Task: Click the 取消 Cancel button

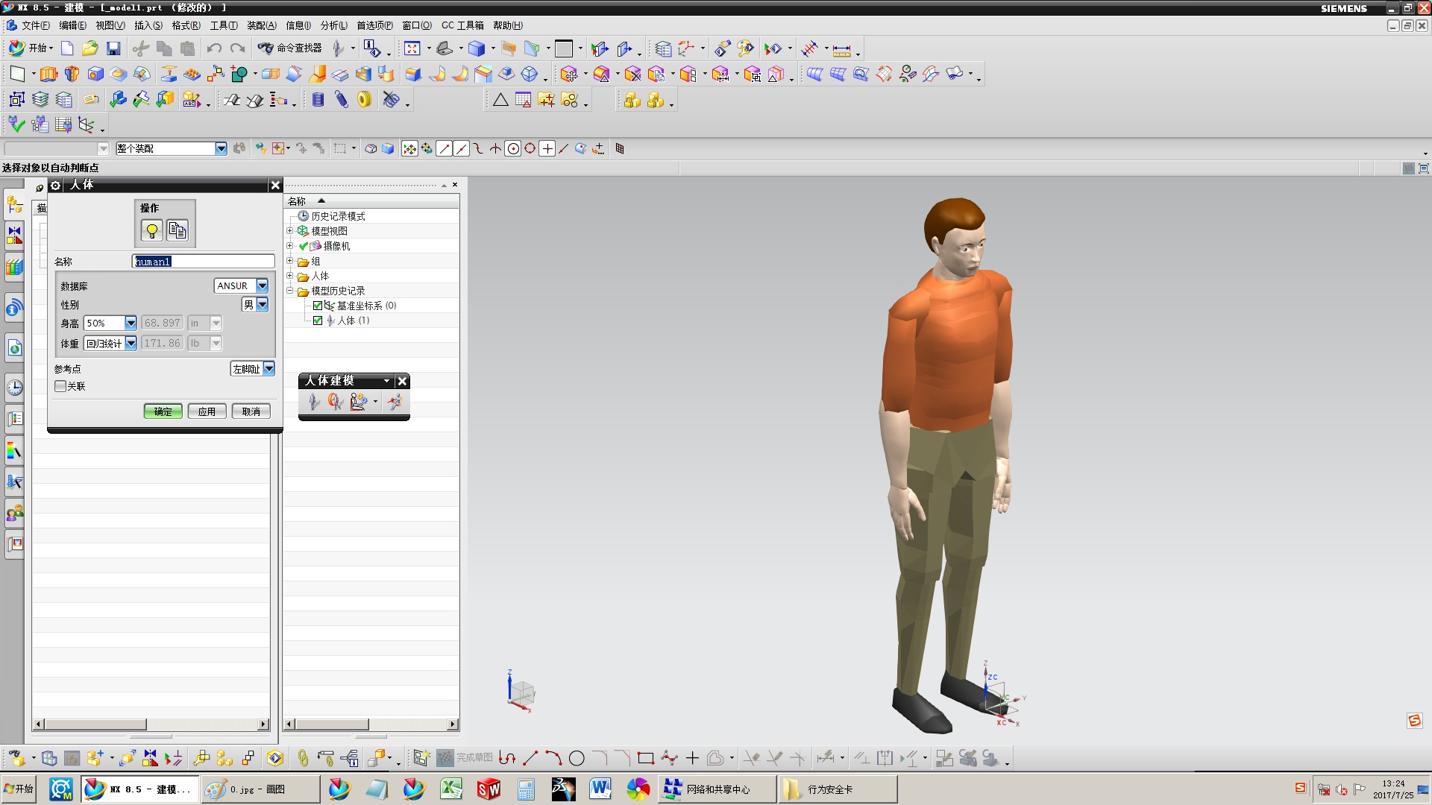Action: tap(251, 411)
